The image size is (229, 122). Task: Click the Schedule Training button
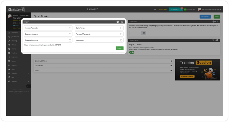click(x=187, y=76)
